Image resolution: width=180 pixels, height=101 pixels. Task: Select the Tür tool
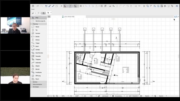click(39, 30)
